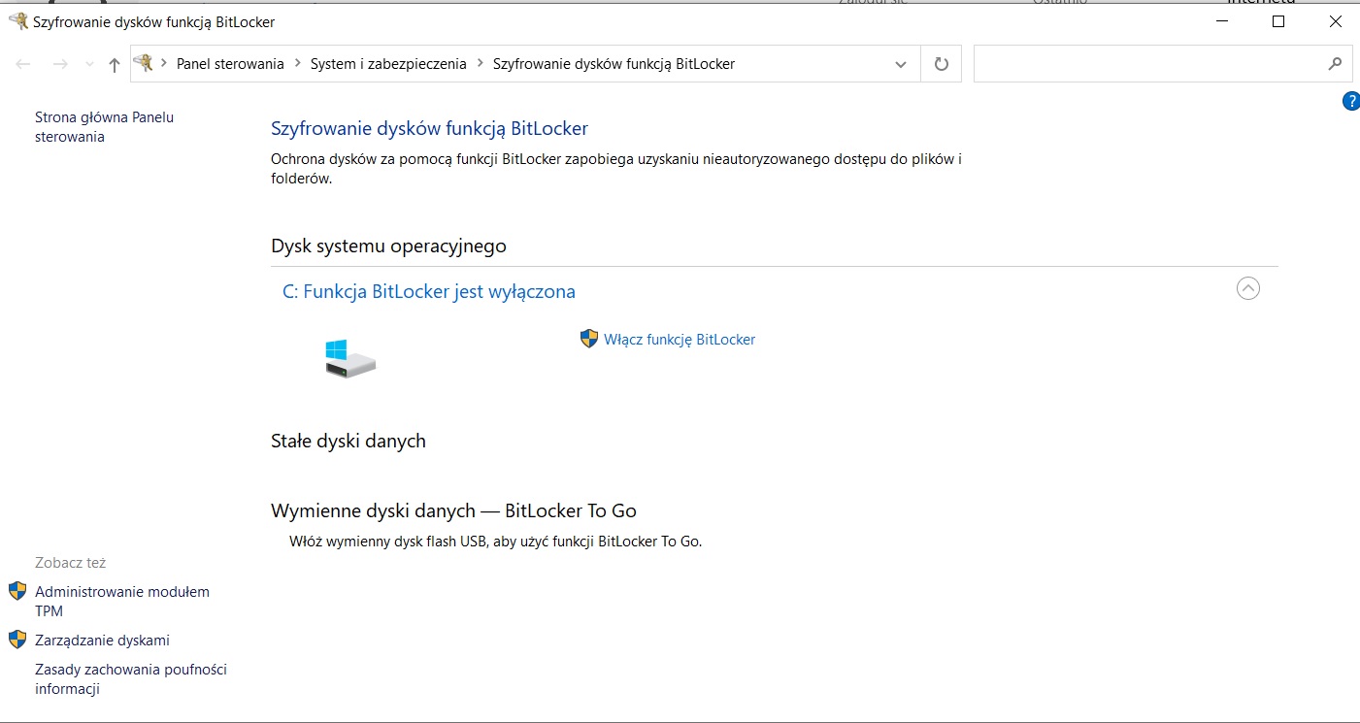Click inside the Control Panel search field
The width and height of the screenshot is (1360, 723).
[1148, 64]
